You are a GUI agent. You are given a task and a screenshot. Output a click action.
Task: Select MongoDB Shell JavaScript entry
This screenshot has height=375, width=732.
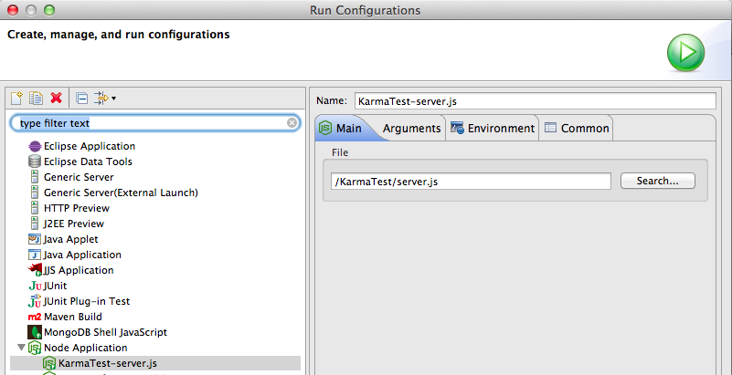tap(105, 332)
